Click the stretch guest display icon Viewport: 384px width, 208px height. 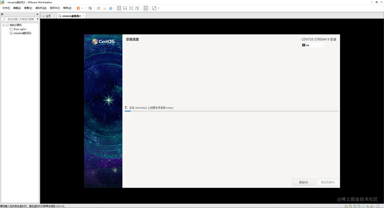(x=154, y=8)
